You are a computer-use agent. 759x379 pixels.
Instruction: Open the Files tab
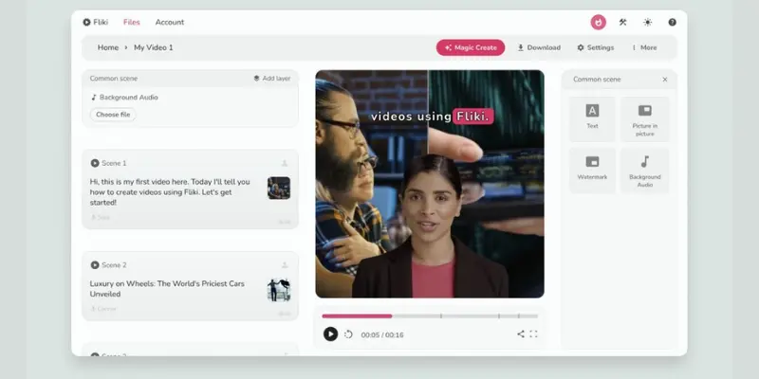tap(132, 22)
